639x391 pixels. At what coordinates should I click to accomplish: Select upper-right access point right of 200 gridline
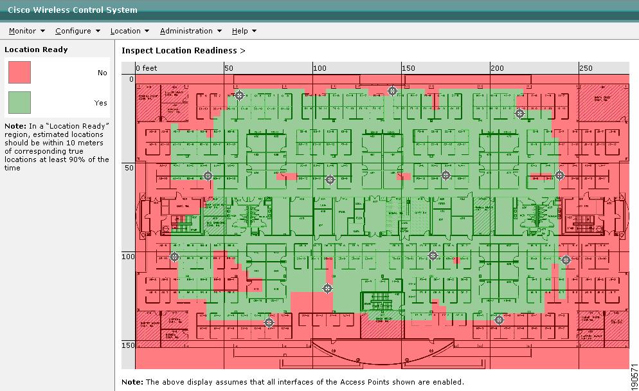519,113
